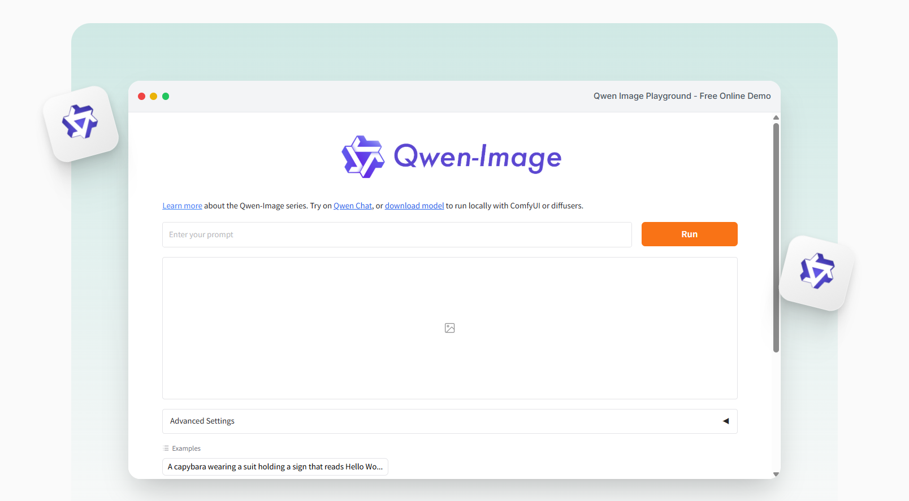Click the yellow minimize dot in the title bar
The height and width of the screenshot is (501, 909).
[x=153, y=97]
